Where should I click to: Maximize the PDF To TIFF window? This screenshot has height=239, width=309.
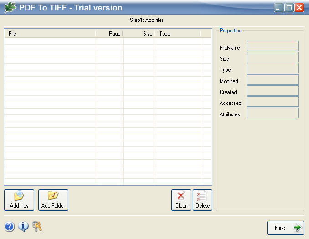[x=289, y=8]
